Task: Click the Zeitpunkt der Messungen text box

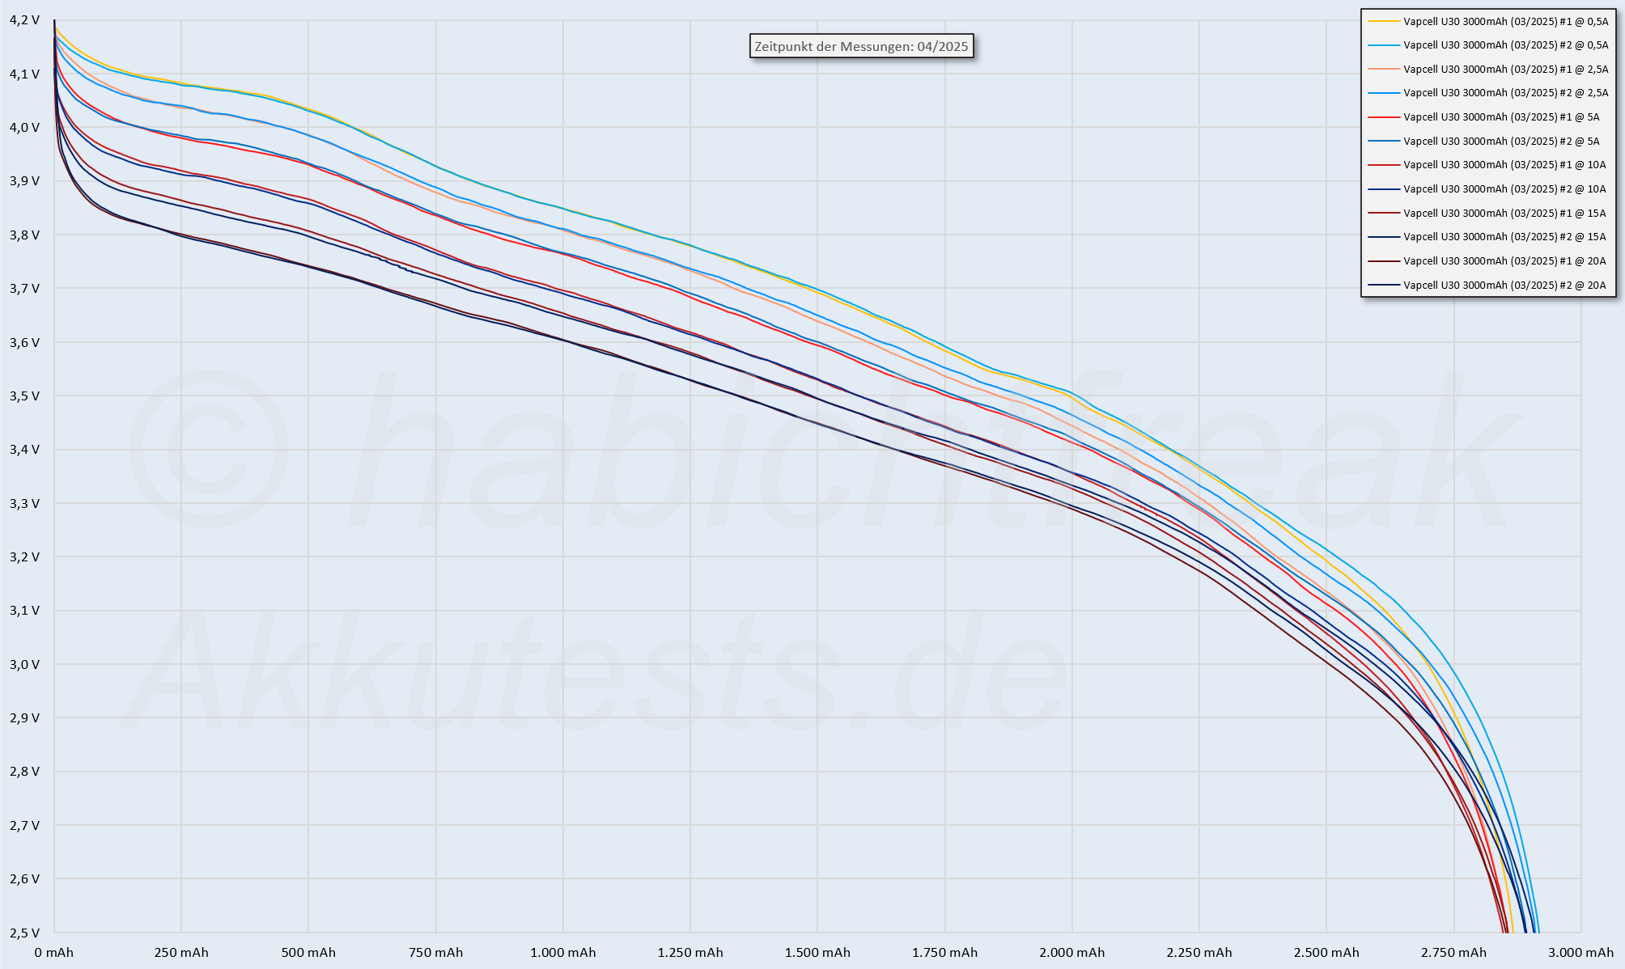Action: (x=861, y=47)
